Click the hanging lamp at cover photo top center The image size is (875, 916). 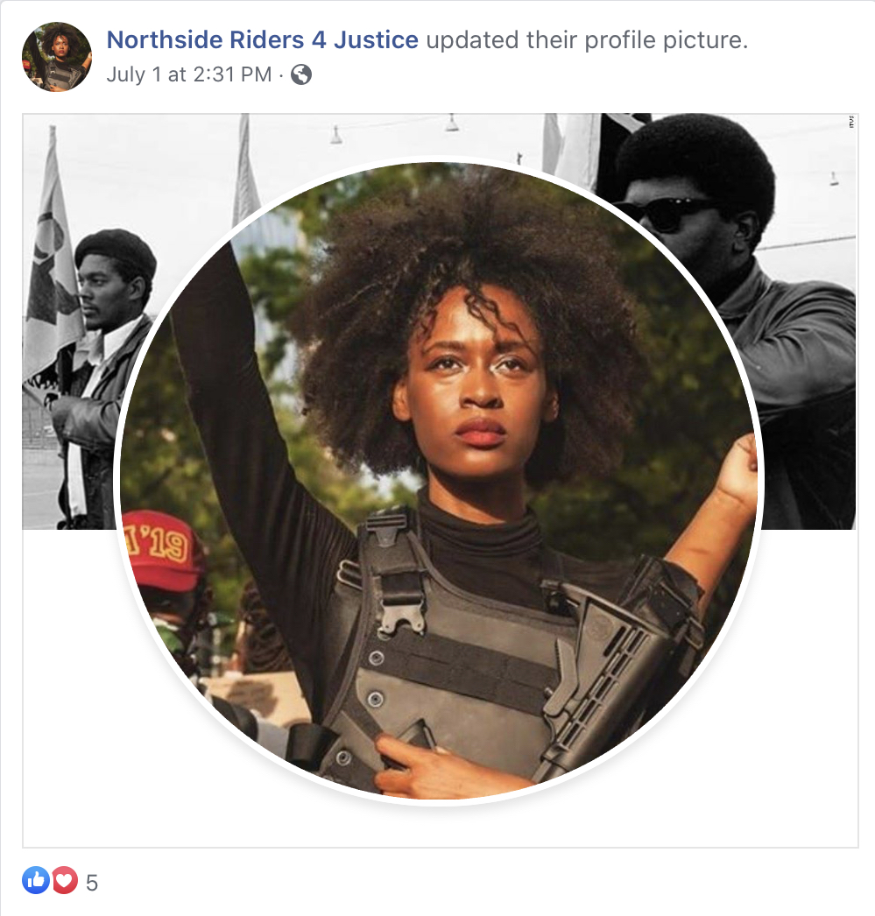click(x=452, y=123)
